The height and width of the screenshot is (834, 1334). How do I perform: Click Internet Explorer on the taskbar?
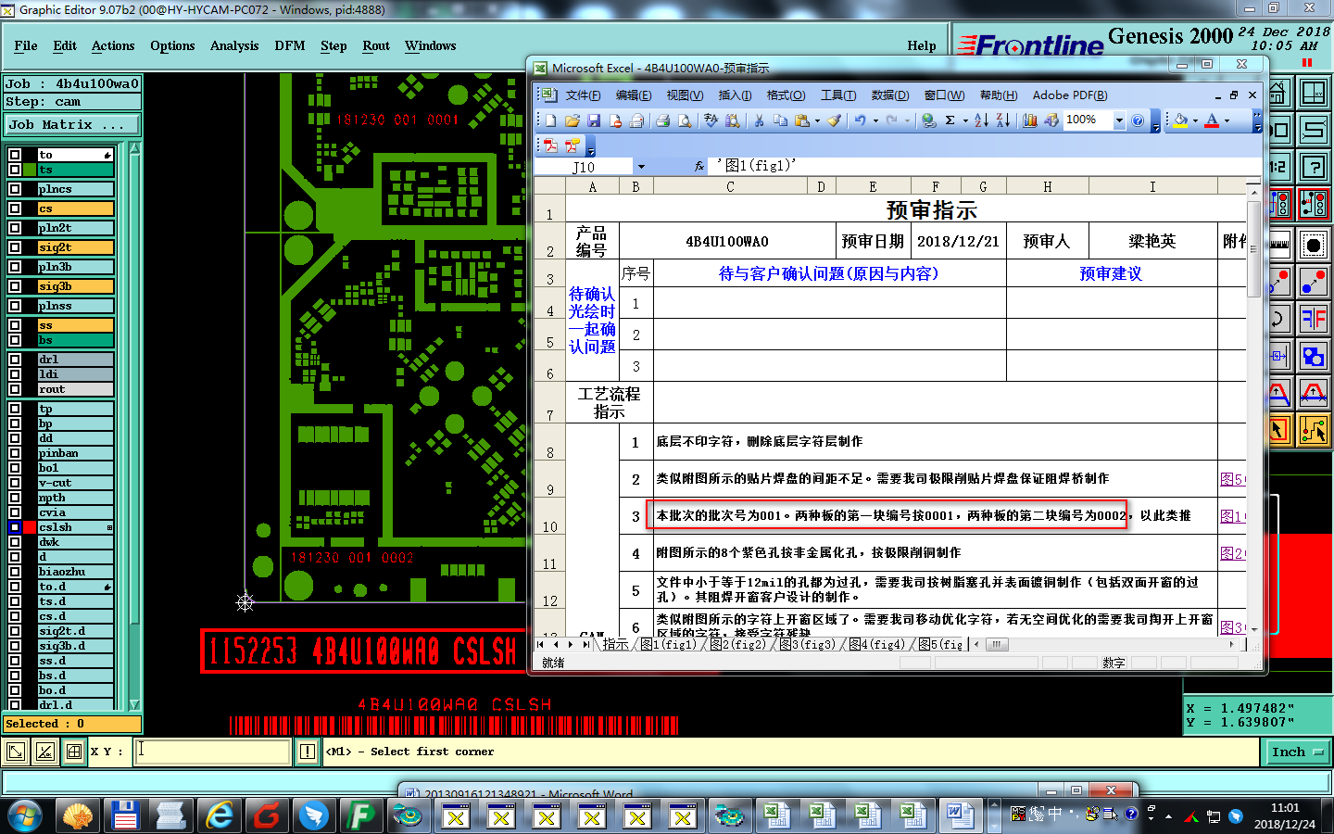(220, 816)
